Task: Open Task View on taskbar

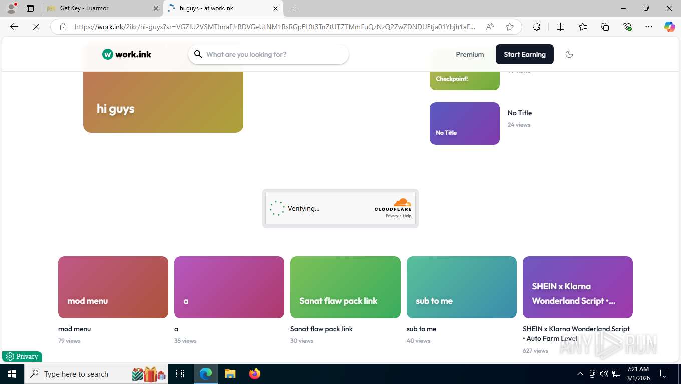Action: tap(180, 374)
